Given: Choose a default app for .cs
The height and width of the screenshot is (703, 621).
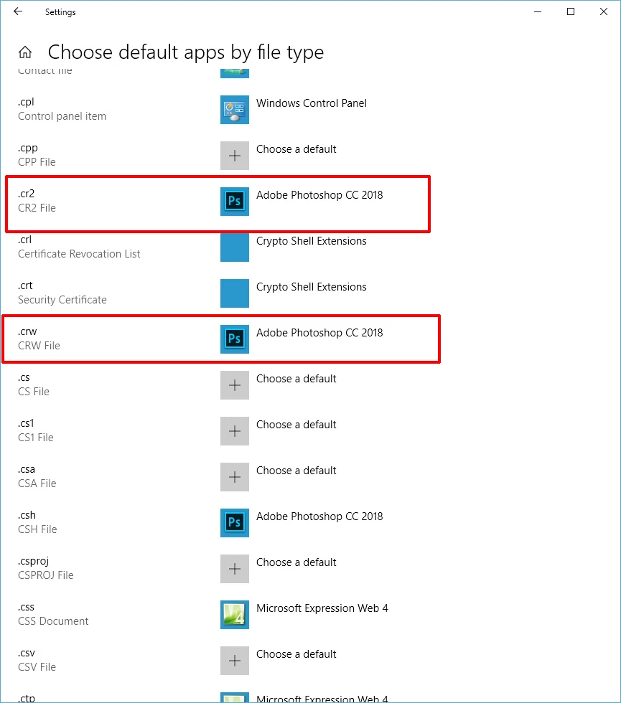Looking at the screenshot, I should (296, 379).
